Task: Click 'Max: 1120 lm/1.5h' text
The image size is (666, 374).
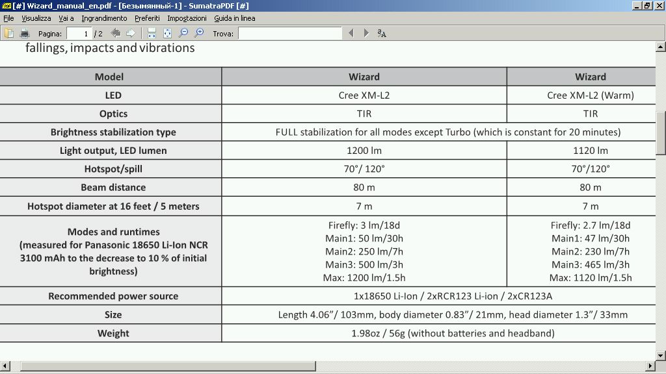Action: pyautogui.click(x=591, y=278)
